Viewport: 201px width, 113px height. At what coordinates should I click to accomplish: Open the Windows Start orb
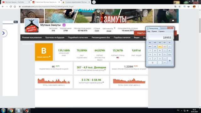[3, 110]
